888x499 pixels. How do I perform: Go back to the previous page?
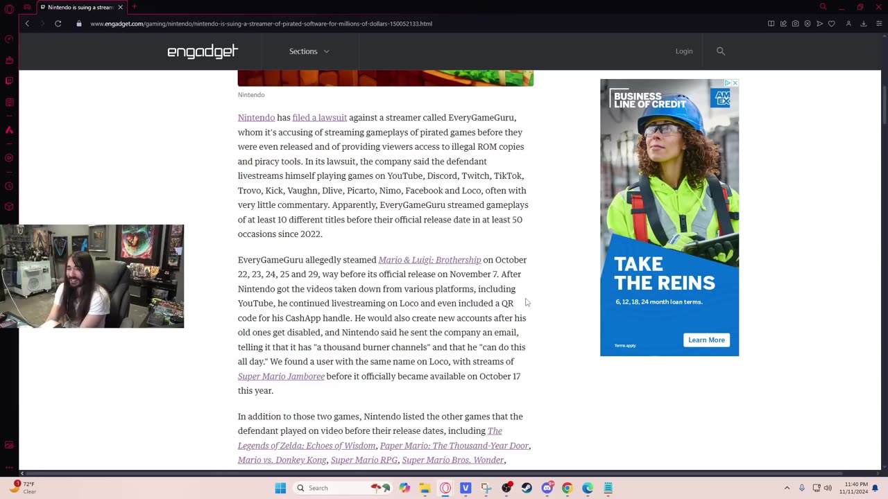pyautogui.click(x=27, y=24)
